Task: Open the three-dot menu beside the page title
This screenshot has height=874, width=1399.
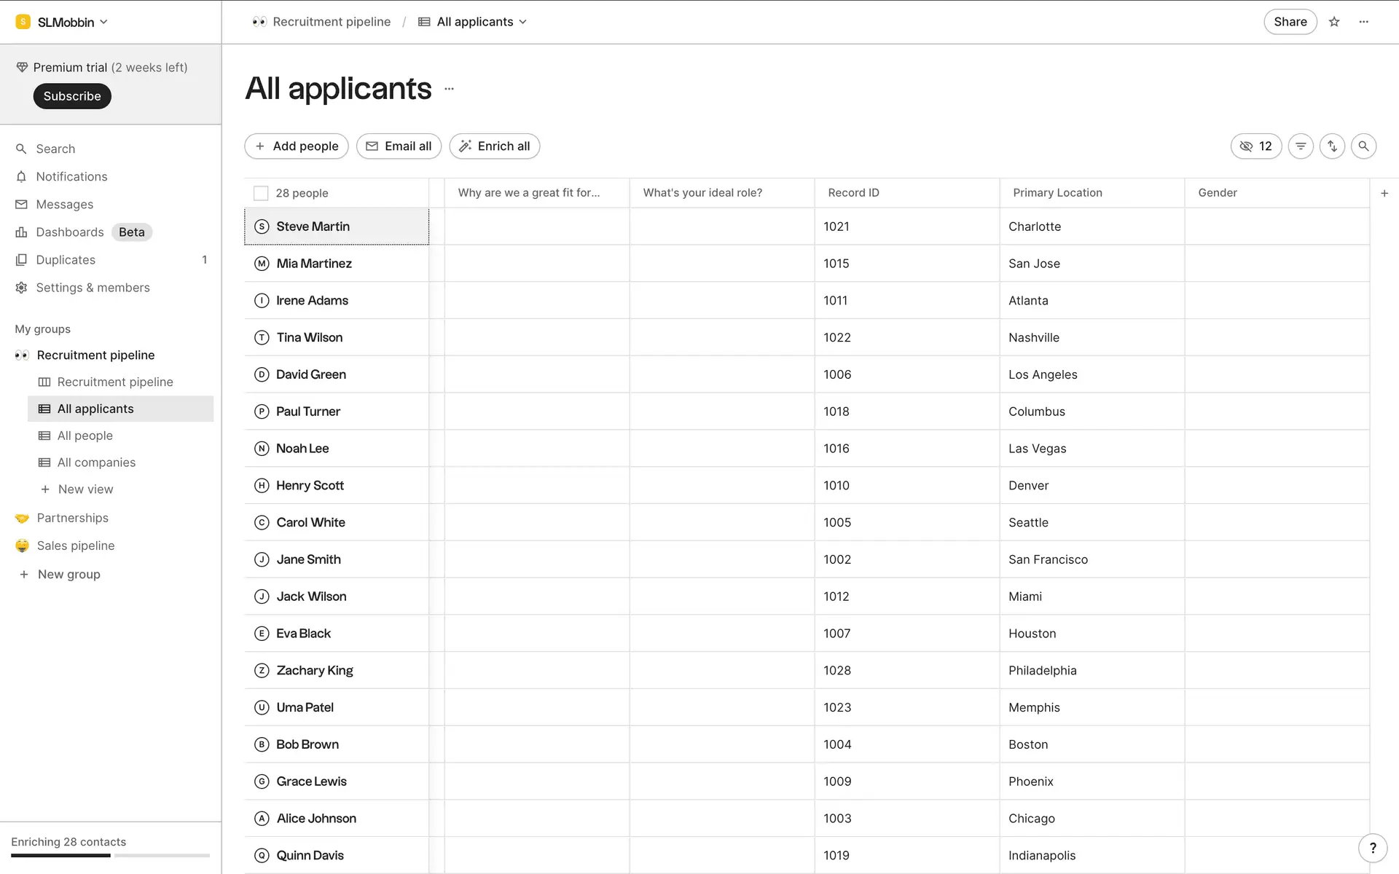Action: pos(449,89)
